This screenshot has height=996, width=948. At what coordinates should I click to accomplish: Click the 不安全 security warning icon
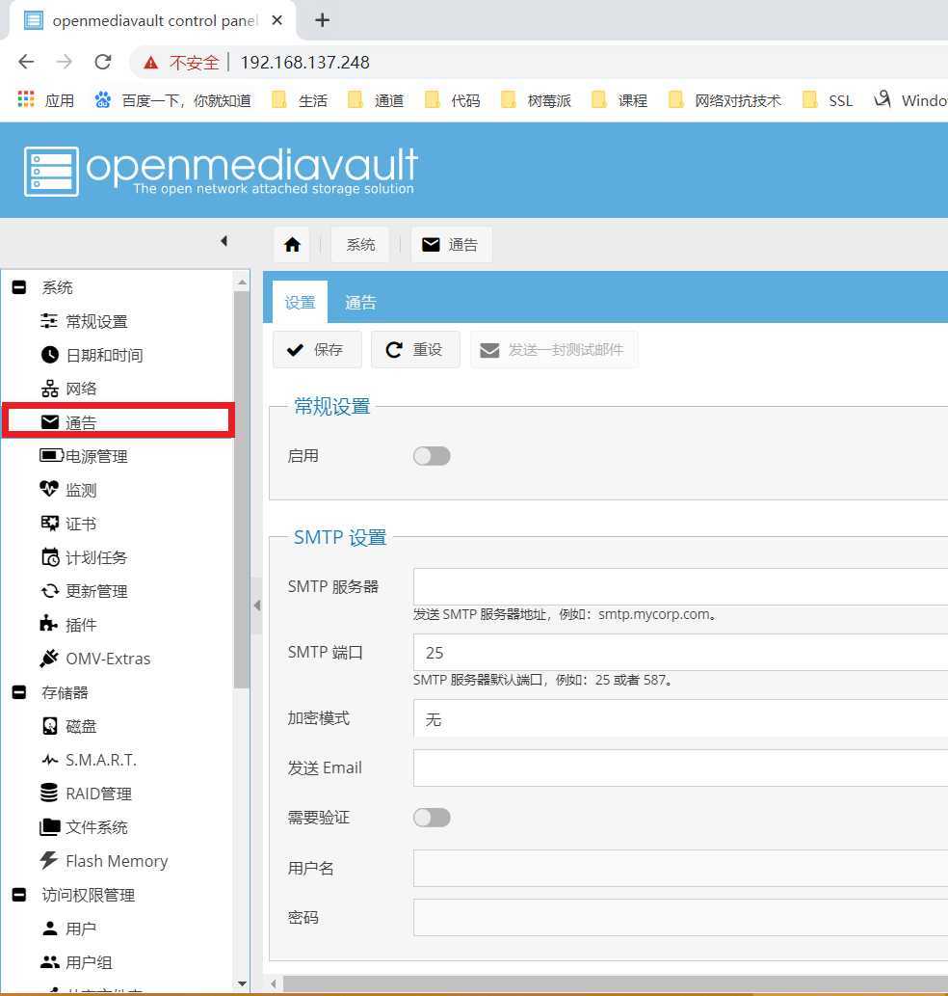(x=150, y=63)
